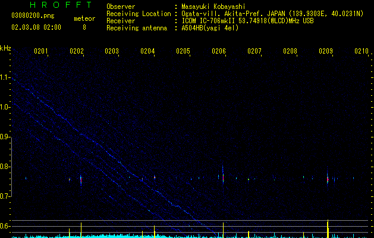Screen dimensions: 374x238
Task: Click time marker 0205
Action: point(183,51)
